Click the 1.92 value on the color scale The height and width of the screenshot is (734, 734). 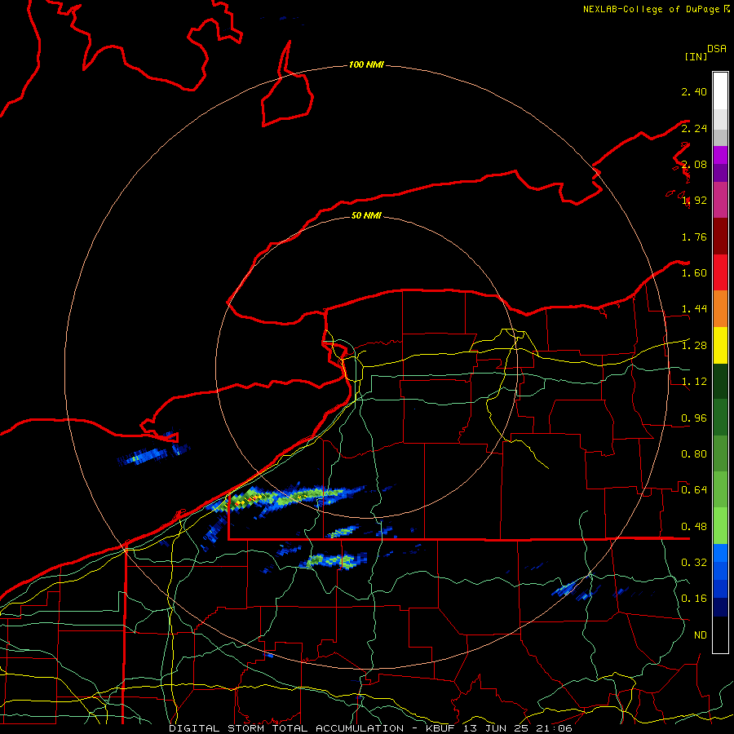pyautogui.click(x=694, y=201)
